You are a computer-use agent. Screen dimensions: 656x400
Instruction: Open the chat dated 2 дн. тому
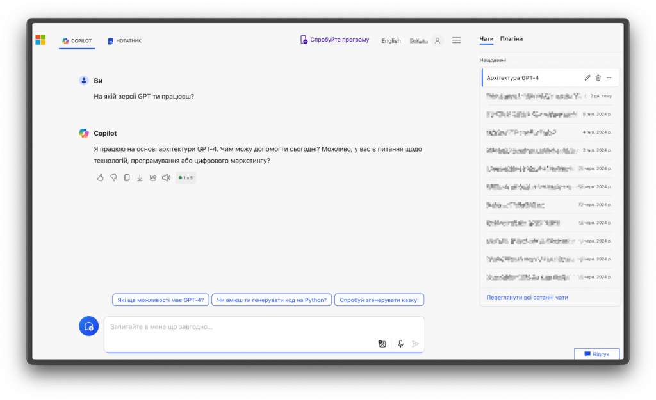tap(549, 96)
